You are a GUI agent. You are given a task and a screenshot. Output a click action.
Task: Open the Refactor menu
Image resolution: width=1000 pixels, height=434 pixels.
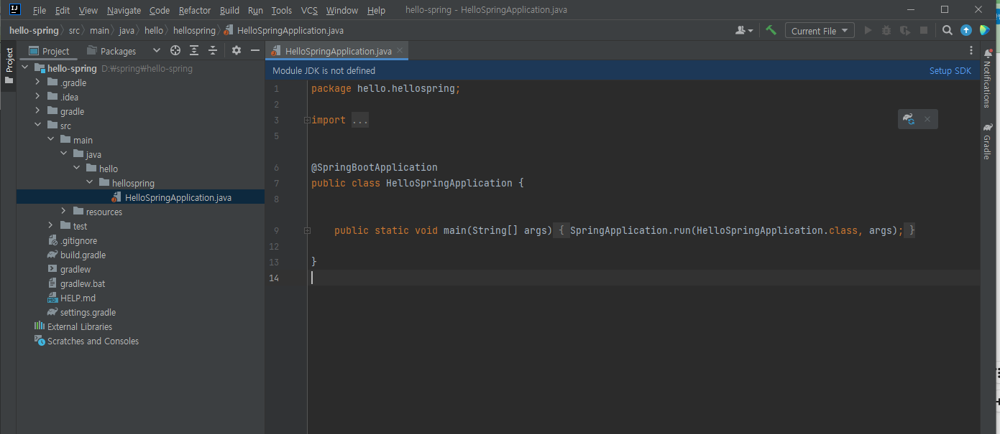pyautogui.click(x=195, y=11)
